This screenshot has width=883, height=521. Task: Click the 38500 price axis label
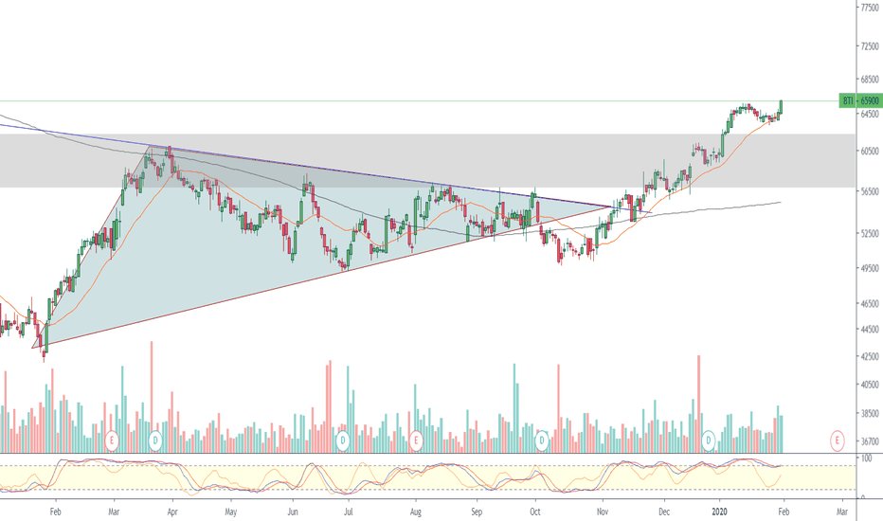click(870, 413)
